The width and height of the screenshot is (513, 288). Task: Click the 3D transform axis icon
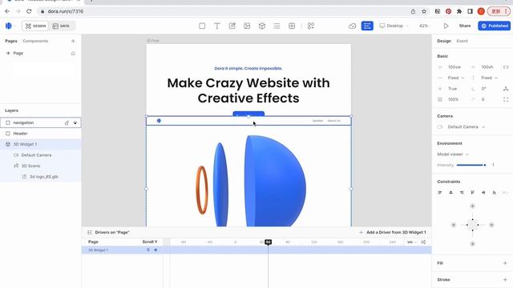(x=506, y=89)
